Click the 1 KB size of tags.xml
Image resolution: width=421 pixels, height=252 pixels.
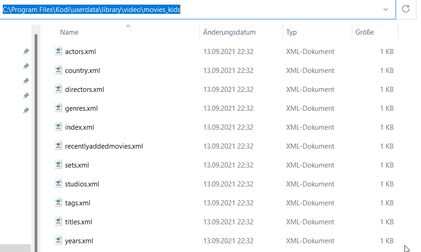pos(387,203)
